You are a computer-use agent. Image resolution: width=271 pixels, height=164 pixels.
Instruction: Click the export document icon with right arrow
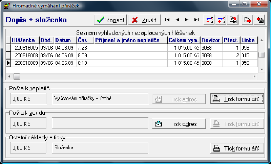[x=248, y=20]
